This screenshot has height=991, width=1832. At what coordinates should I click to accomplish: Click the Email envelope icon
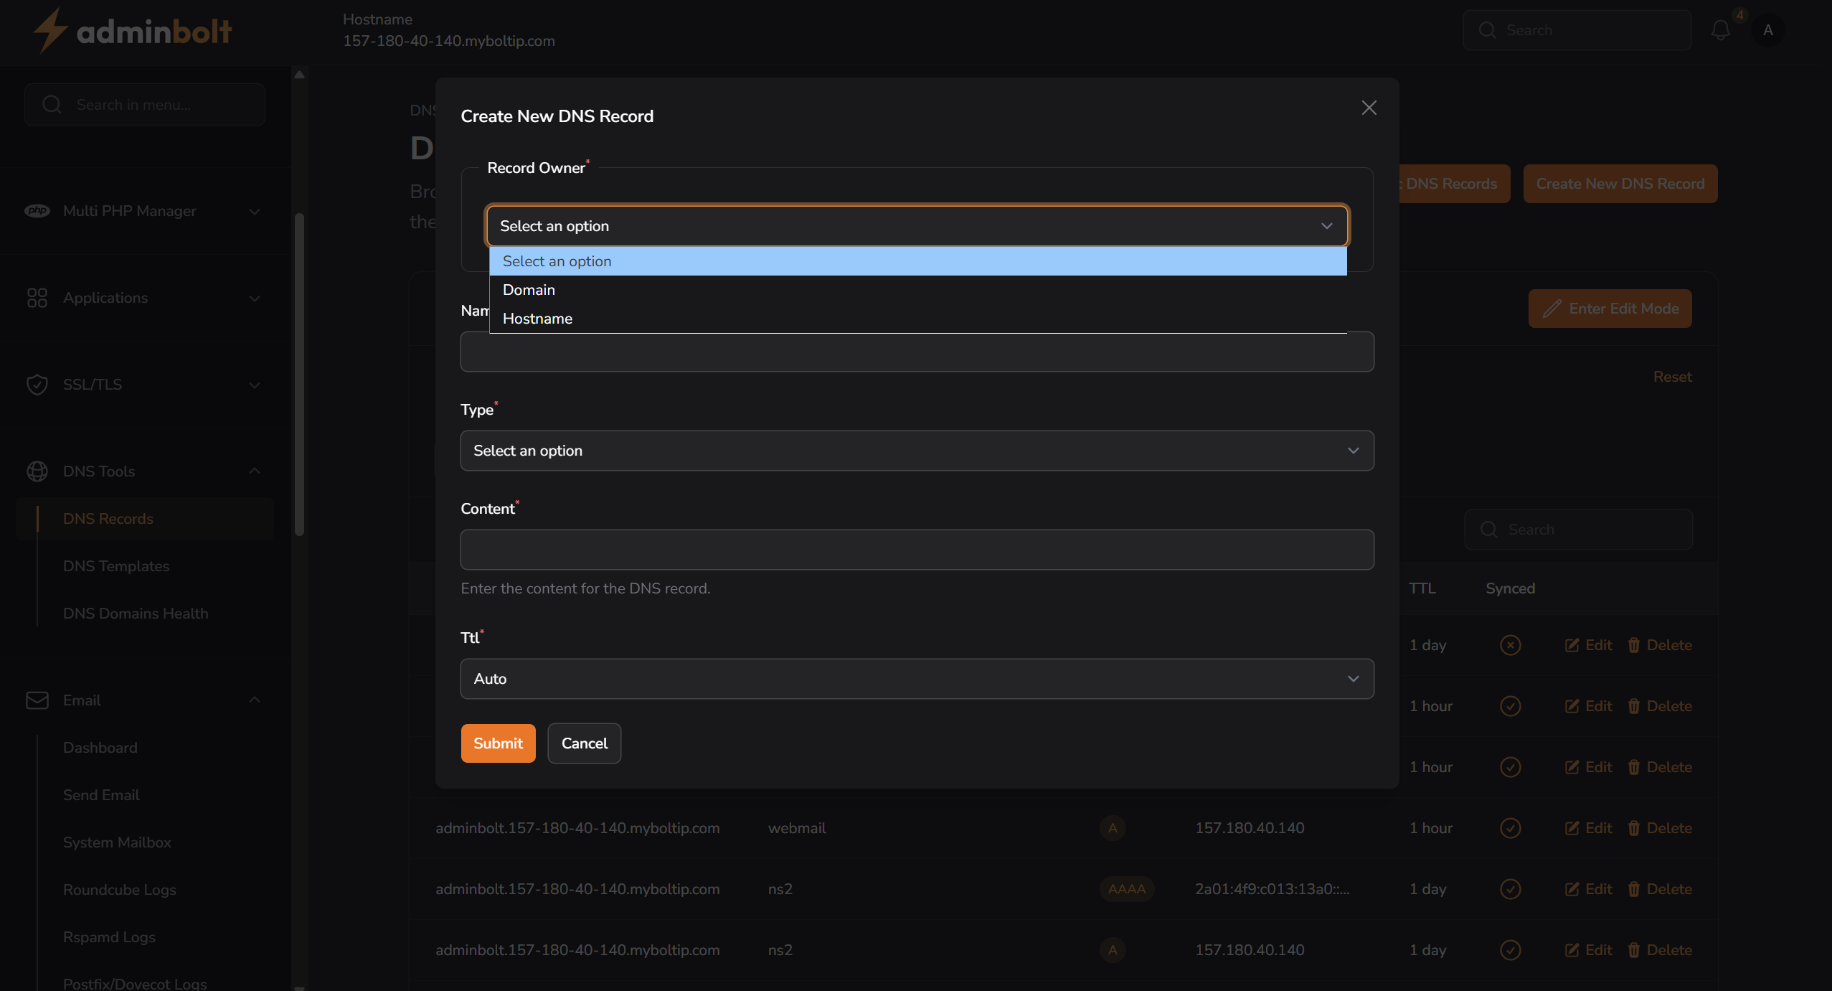[x=37, y=700]
